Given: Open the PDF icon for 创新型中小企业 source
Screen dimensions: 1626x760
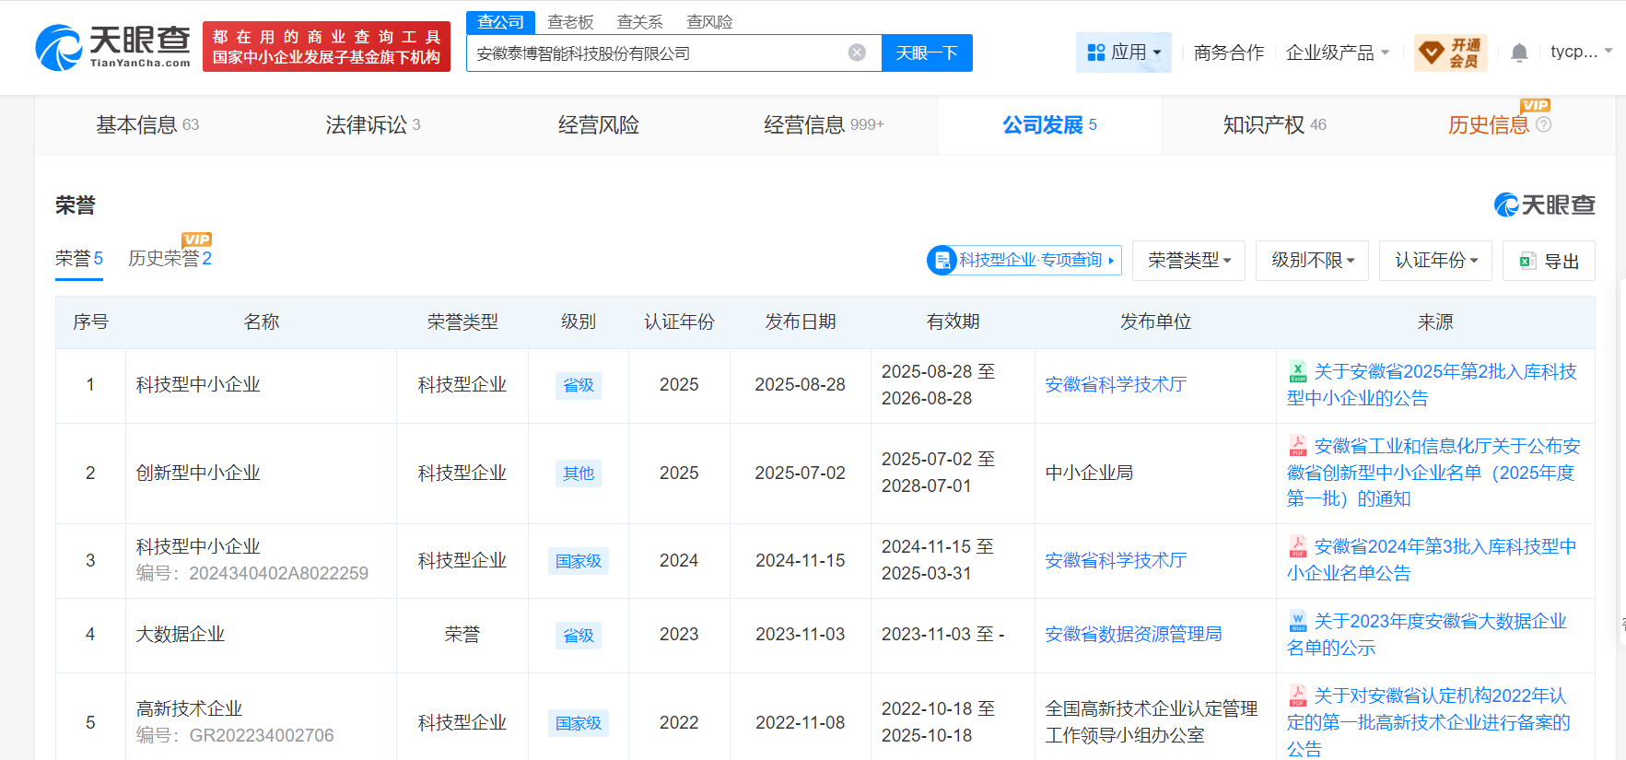Looking at the screenshot, I should [x=1298, y=446].
